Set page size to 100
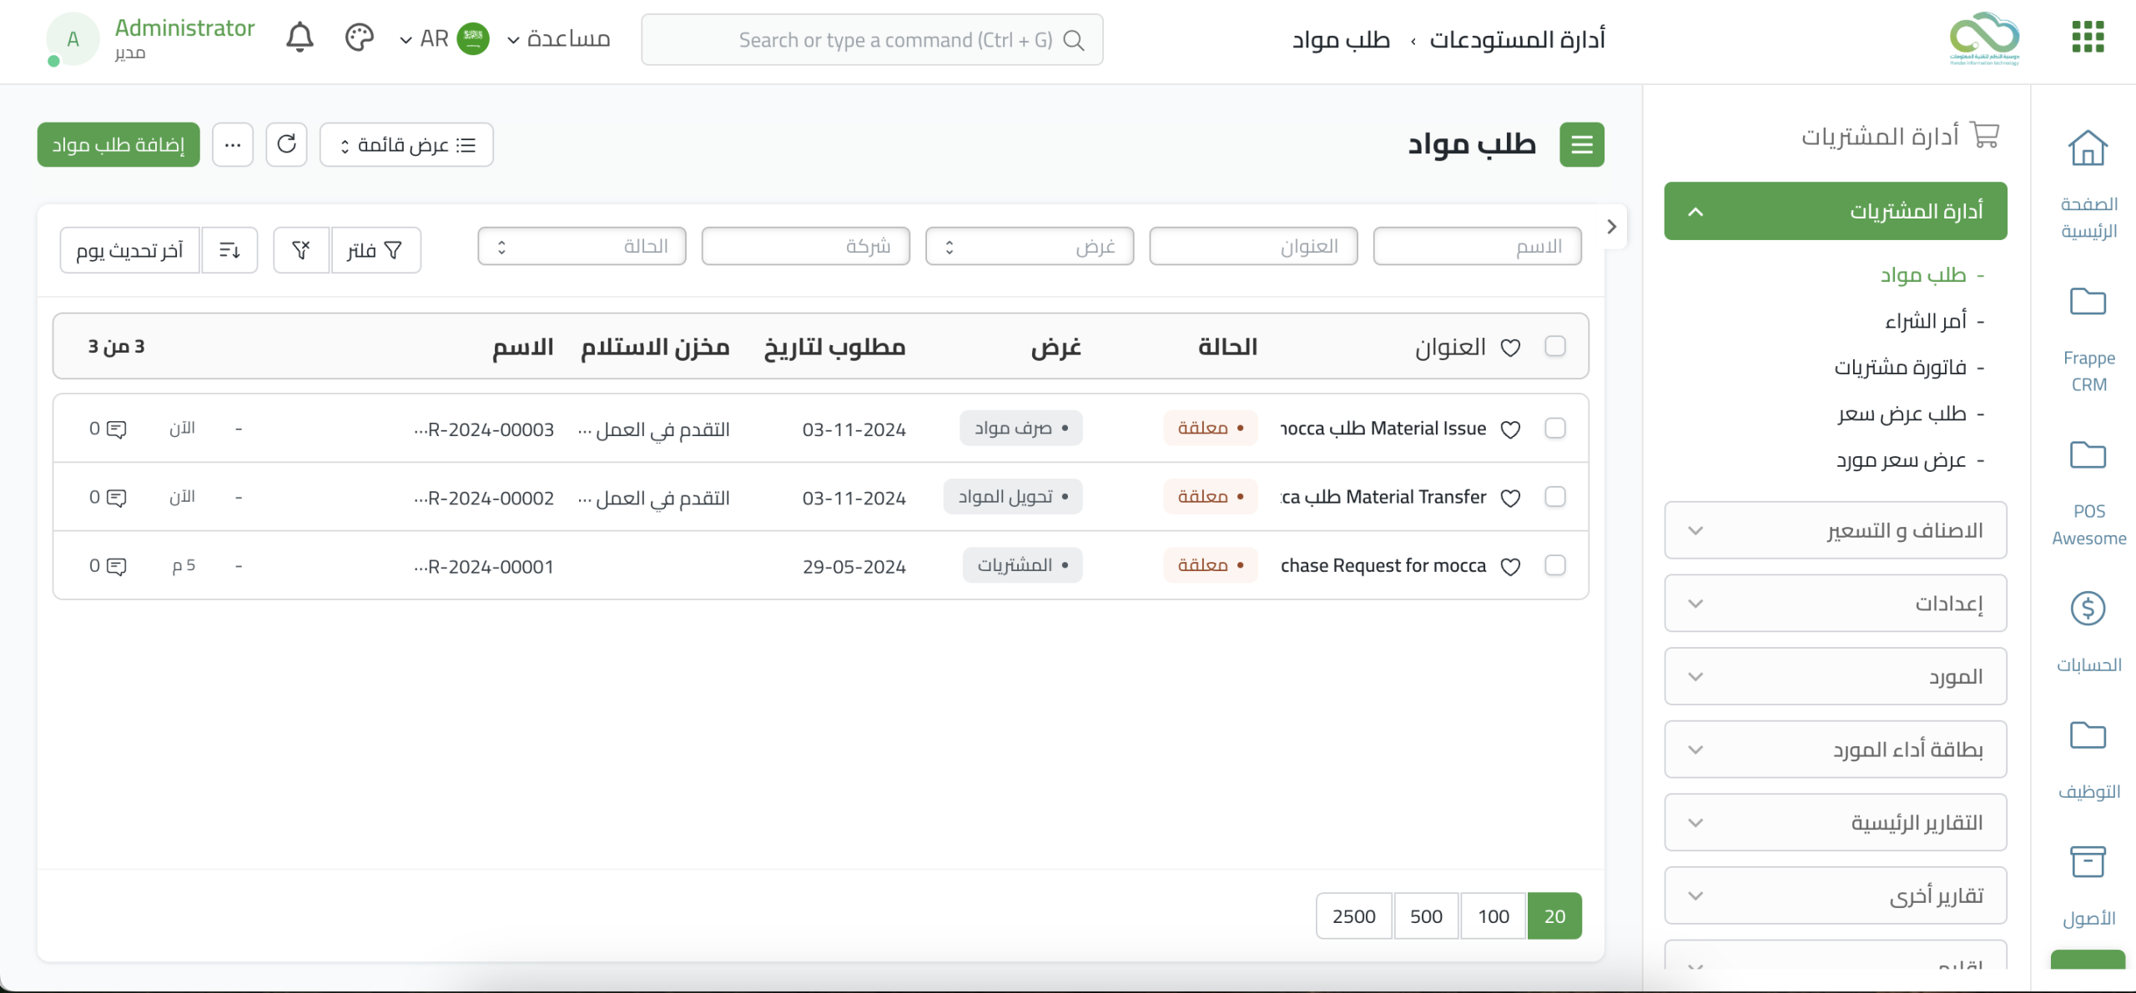The height and width of the screenshot is (993, 2136). [x=1493, y=916]
